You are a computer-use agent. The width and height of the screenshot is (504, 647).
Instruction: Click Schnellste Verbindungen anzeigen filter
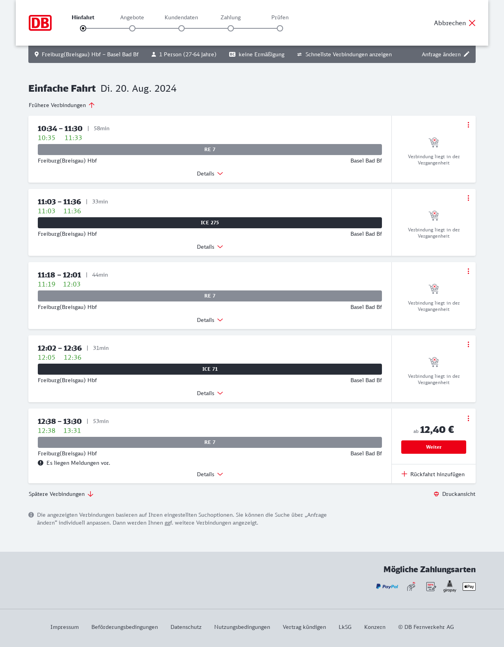[344, 54]
